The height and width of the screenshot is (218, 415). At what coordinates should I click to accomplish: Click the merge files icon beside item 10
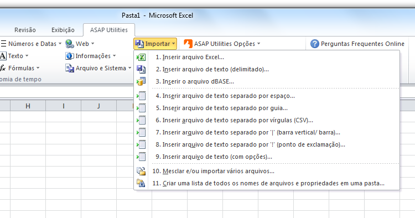pos(141,171)
